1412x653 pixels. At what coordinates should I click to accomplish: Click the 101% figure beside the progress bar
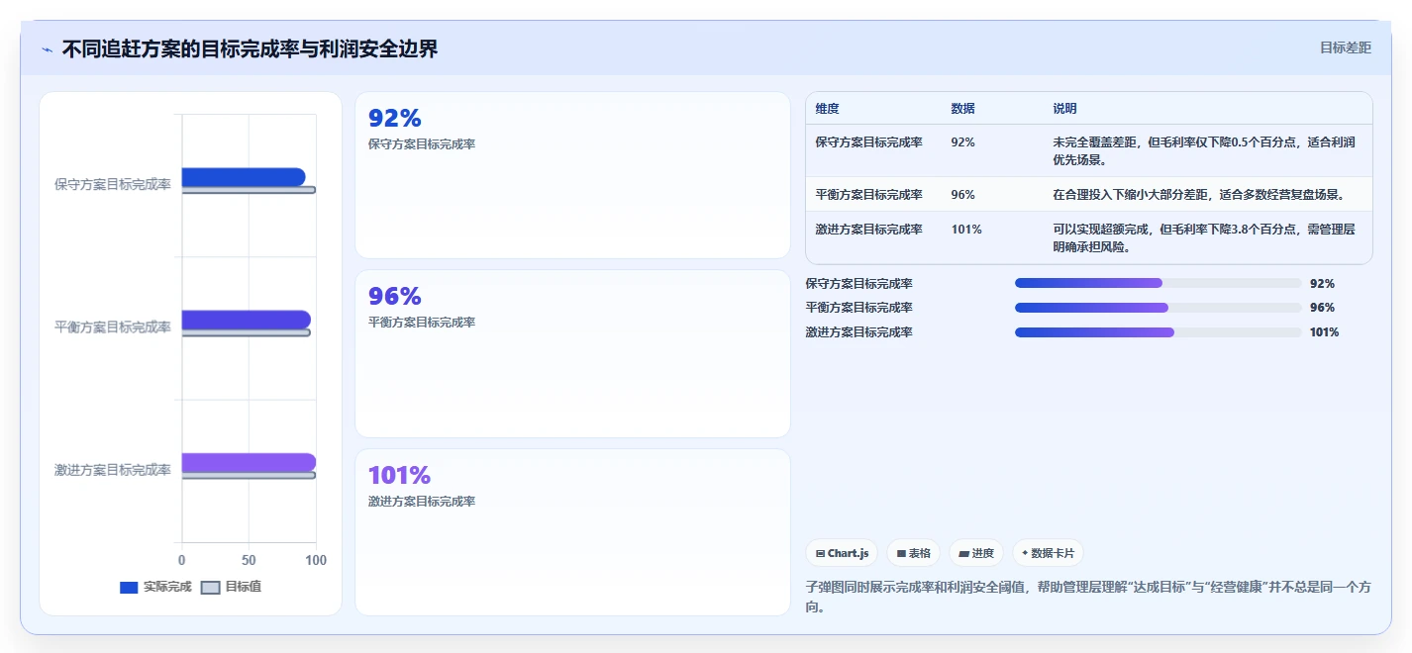1324,332
